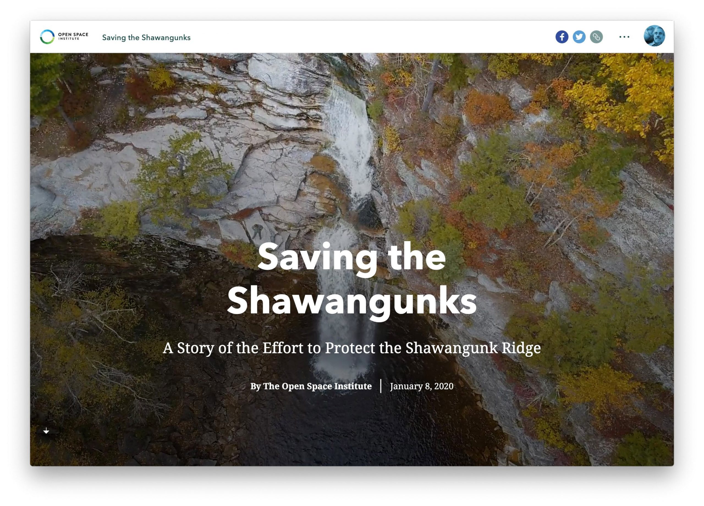Click the January 8, 2020 publish date
This screenshot has height=506, width=704.
[422, 386]
